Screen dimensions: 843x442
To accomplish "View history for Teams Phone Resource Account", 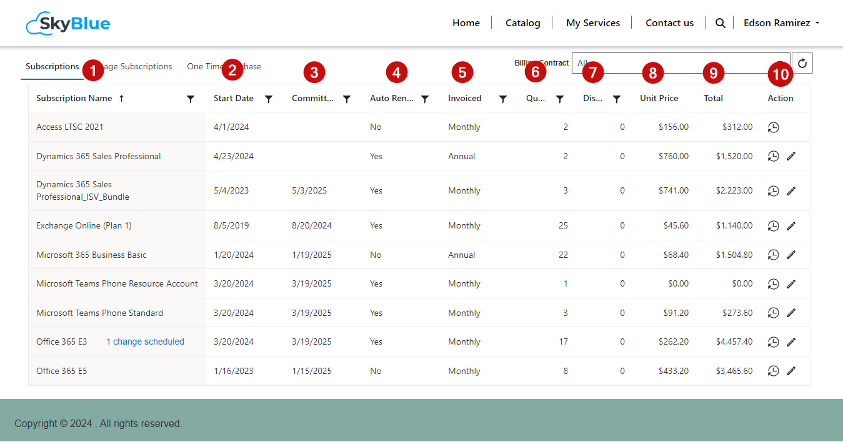I will pyautogui.click(x=773, y=284).
